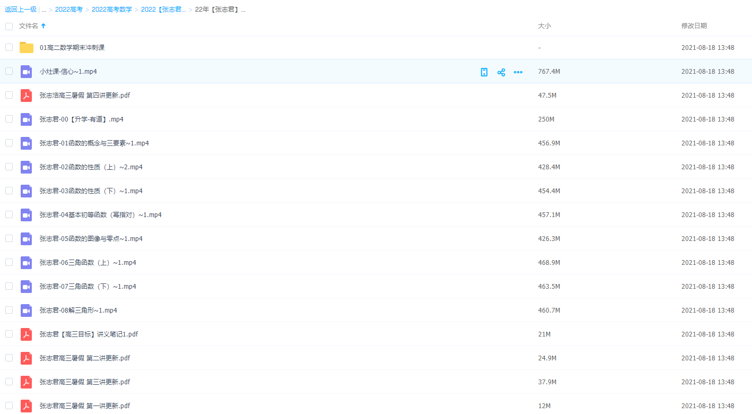Image resolution: width=752 pixels, height=414 pixels.
Task: Click the push-to-device icon on 小灶课-信心 row
Action: click(484, 72)
